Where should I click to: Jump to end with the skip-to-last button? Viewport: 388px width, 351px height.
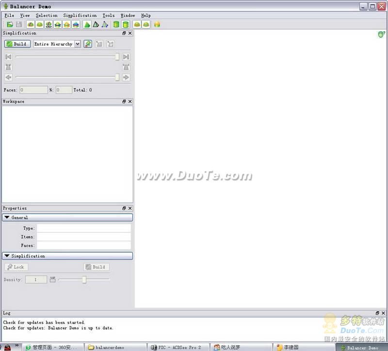[x=126, y=57]
